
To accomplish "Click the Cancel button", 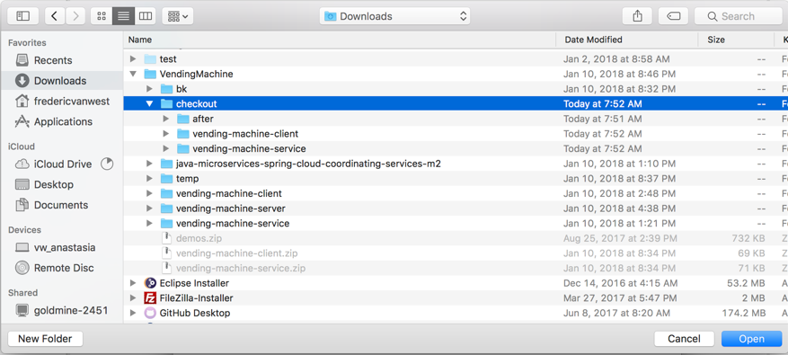I will click(x=684, y=339).
